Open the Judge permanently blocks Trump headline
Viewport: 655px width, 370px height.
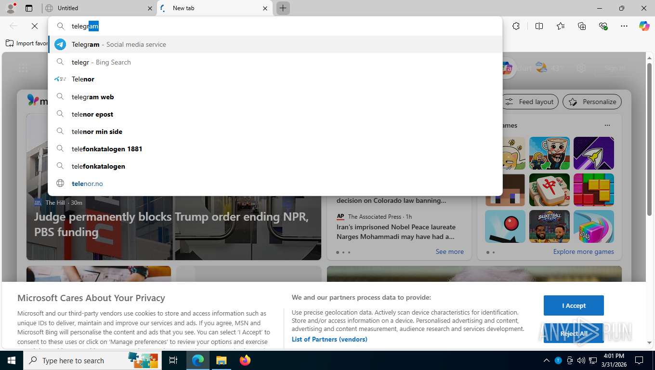point(171,225)
